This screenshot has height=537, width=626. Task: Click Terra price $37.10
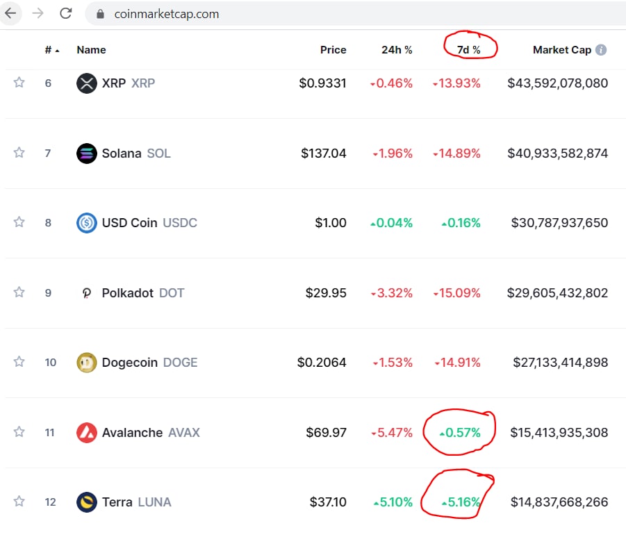point(328,502)
